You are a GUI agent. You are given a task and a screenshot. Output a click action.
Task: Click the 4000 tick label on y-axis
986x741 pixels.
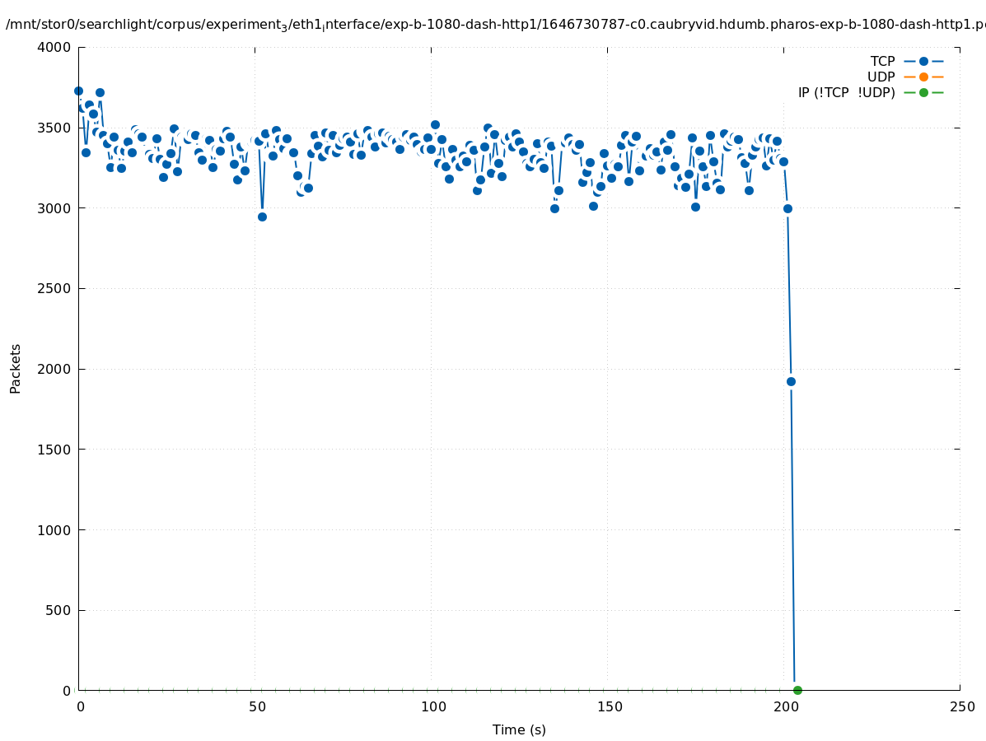[x=54, y=47]
